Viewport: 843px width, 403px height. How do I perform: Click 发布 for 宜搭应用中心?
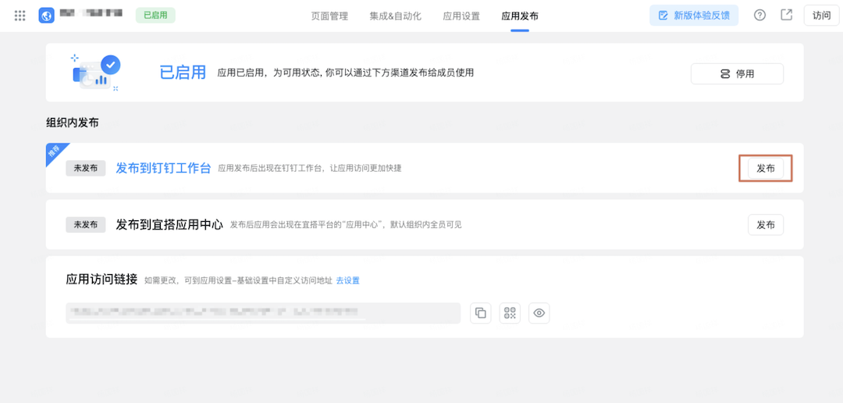click(x=766, y=225)
